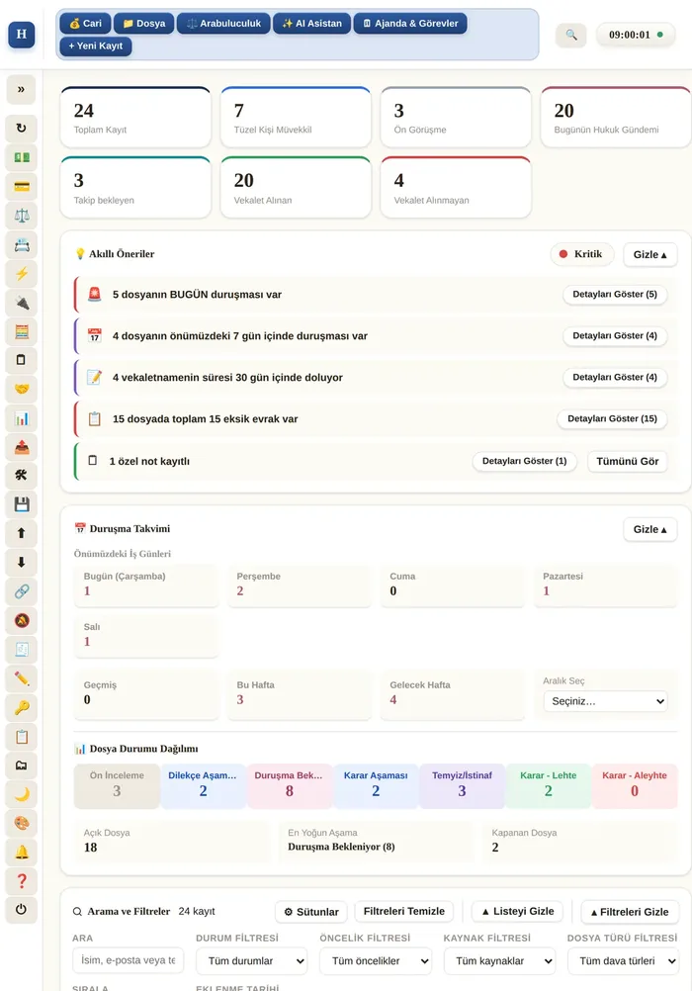Viewport: 692px width, 991px height.
Task: Open the Tüm kaynaklar source dropdown
Action: pos(499,960)
